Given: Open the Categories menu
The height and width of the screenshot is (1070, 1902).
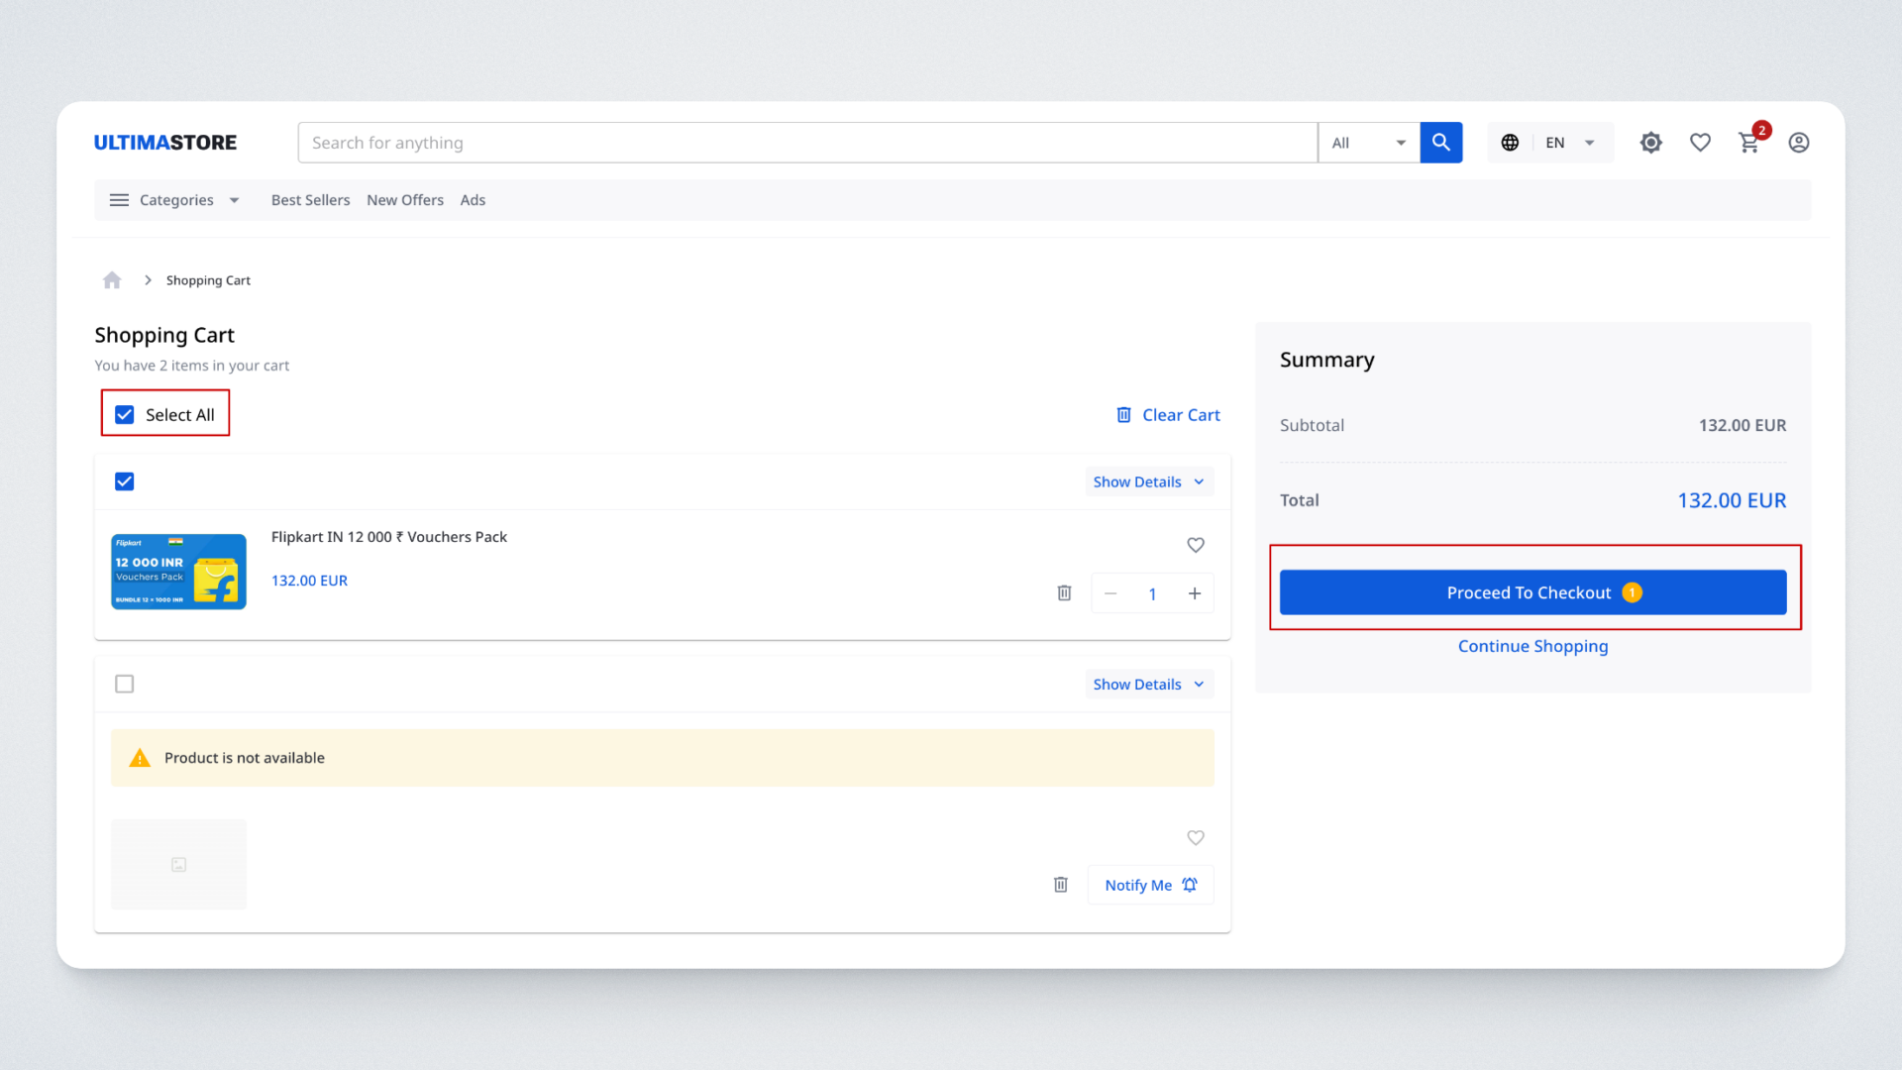Looking at the screenshot, I should 174,200.
